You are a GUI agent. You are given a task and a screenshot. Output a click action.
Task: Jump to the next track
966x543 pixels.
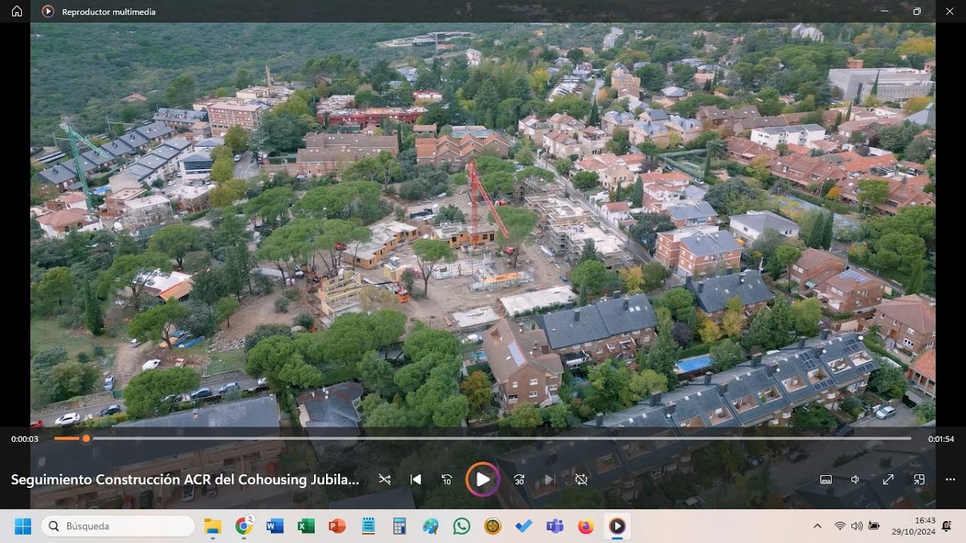pyautogui.click(x=549, y=479)
